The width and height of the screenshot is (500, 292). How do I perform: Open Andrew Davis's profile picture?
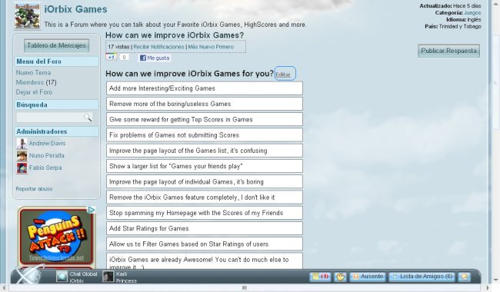pyautogui.click(x=22, y=144)
